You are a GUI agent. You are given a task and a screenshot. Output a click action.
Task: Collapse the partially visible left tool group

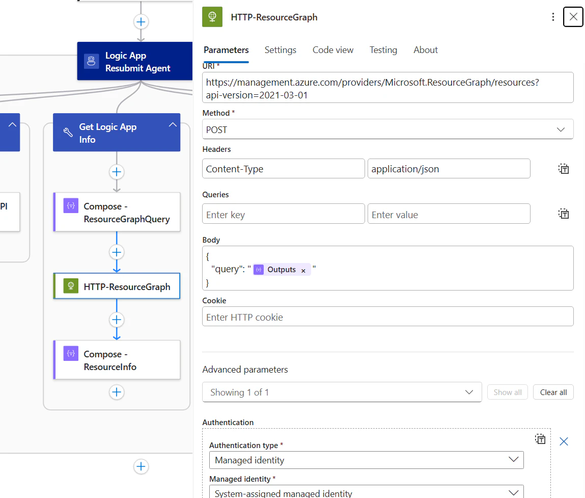(12, 125)
